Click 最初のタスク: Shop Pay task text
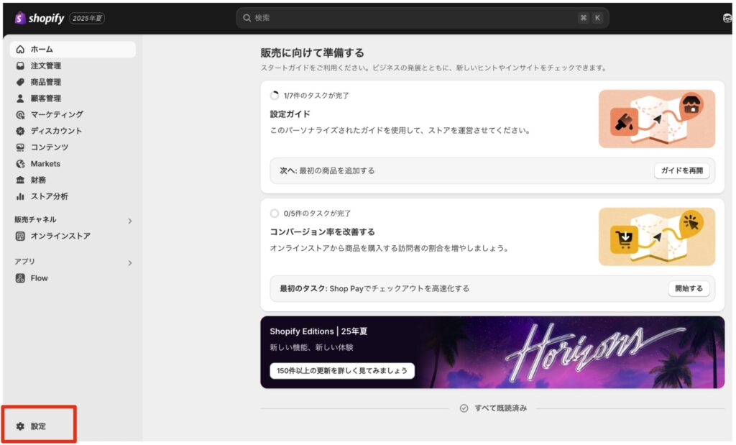 point(374,289)
